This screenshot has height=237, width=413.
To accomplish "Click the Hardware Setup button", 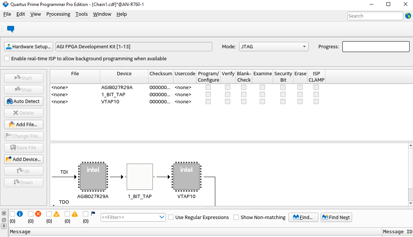I will pos(28,47).
